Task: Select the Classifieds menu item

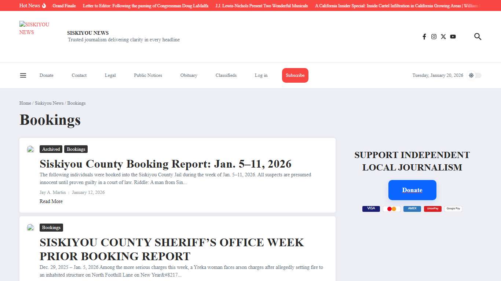Action: point(226,75)
